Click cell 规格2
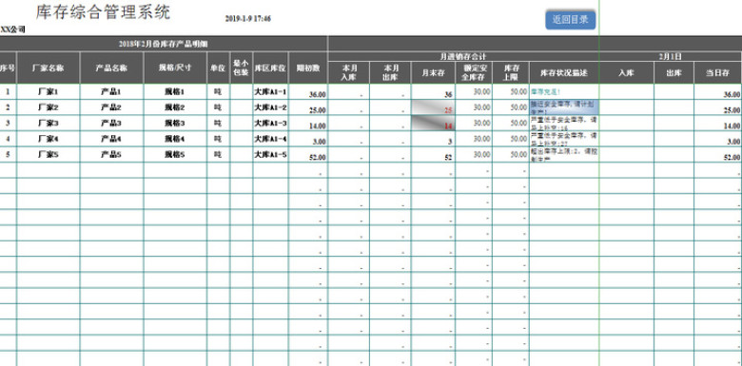742x366 pixels. pos(175,107)
